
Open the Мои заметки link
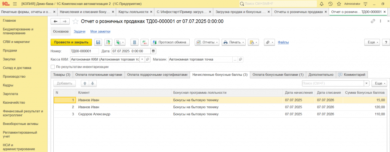(x=100, y=31)
